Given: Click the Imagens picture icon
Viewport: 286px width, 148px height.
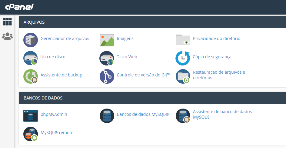Looking at the screenshot, I should click(x=107, y=40).
